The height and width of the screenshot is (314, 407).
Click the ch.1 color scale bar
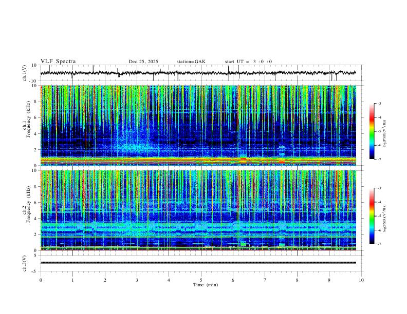click(x=372, y=131)
